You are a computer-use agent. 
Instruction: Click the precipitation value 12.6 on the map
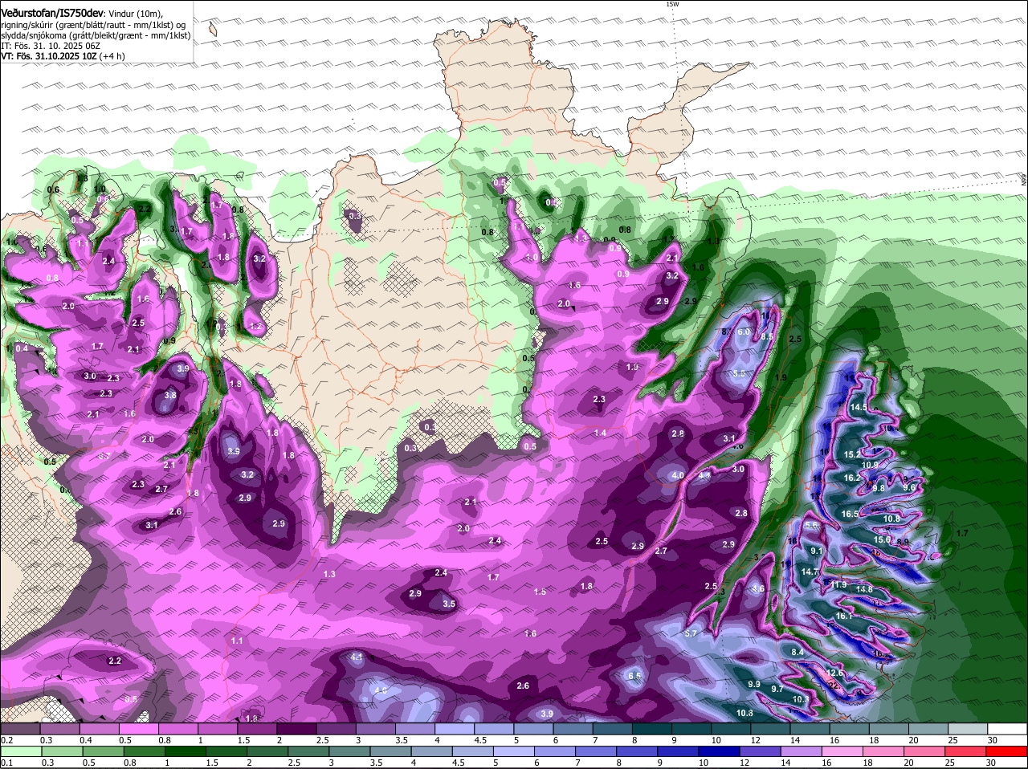[x=835, y=673]
